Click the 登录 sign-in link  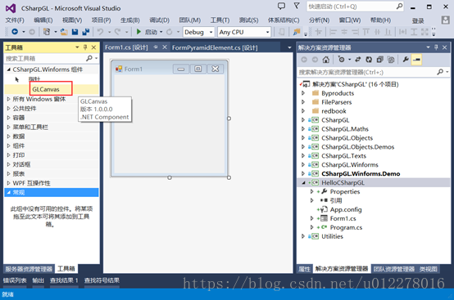pos(418,20)
